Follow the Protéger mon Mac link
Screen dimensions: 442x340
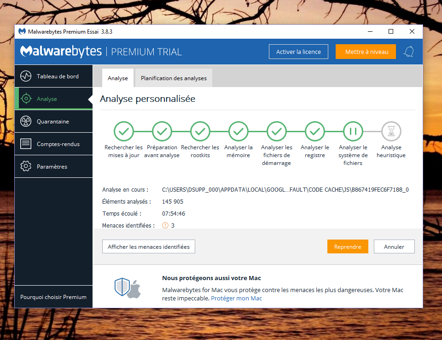click(x=237, y=298)
